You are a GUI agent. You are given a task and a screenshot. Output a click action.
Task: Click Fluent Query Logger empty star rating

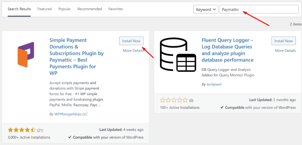(174, 100)
